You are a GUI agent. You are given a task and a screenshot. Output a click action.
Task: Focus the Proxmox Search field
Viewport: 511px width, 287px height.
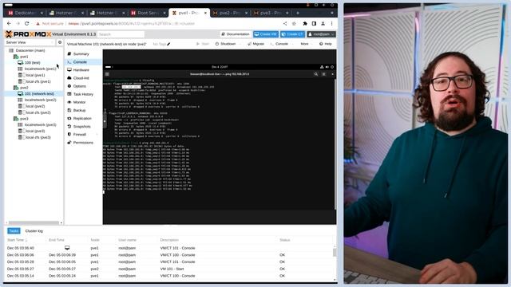point(121,34)
